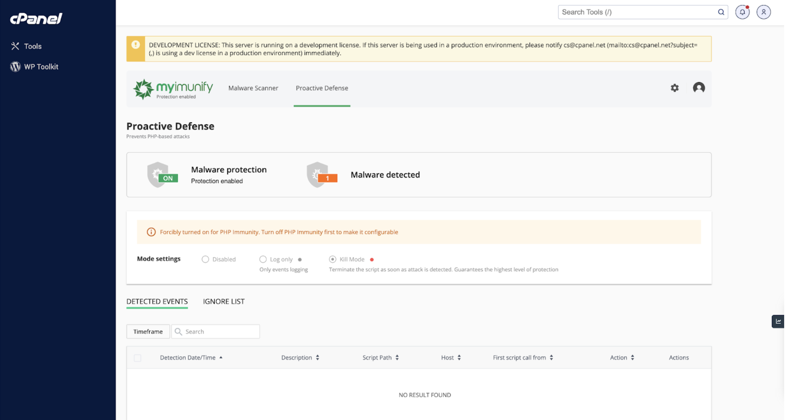Viewport: 791px width, 420px height.
Task: Switch to the Ignore List tab
Action: 224,302
